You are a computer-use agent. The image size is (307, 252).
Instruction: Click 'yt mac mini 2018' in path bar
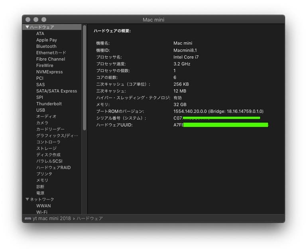[x=52, y=219]
